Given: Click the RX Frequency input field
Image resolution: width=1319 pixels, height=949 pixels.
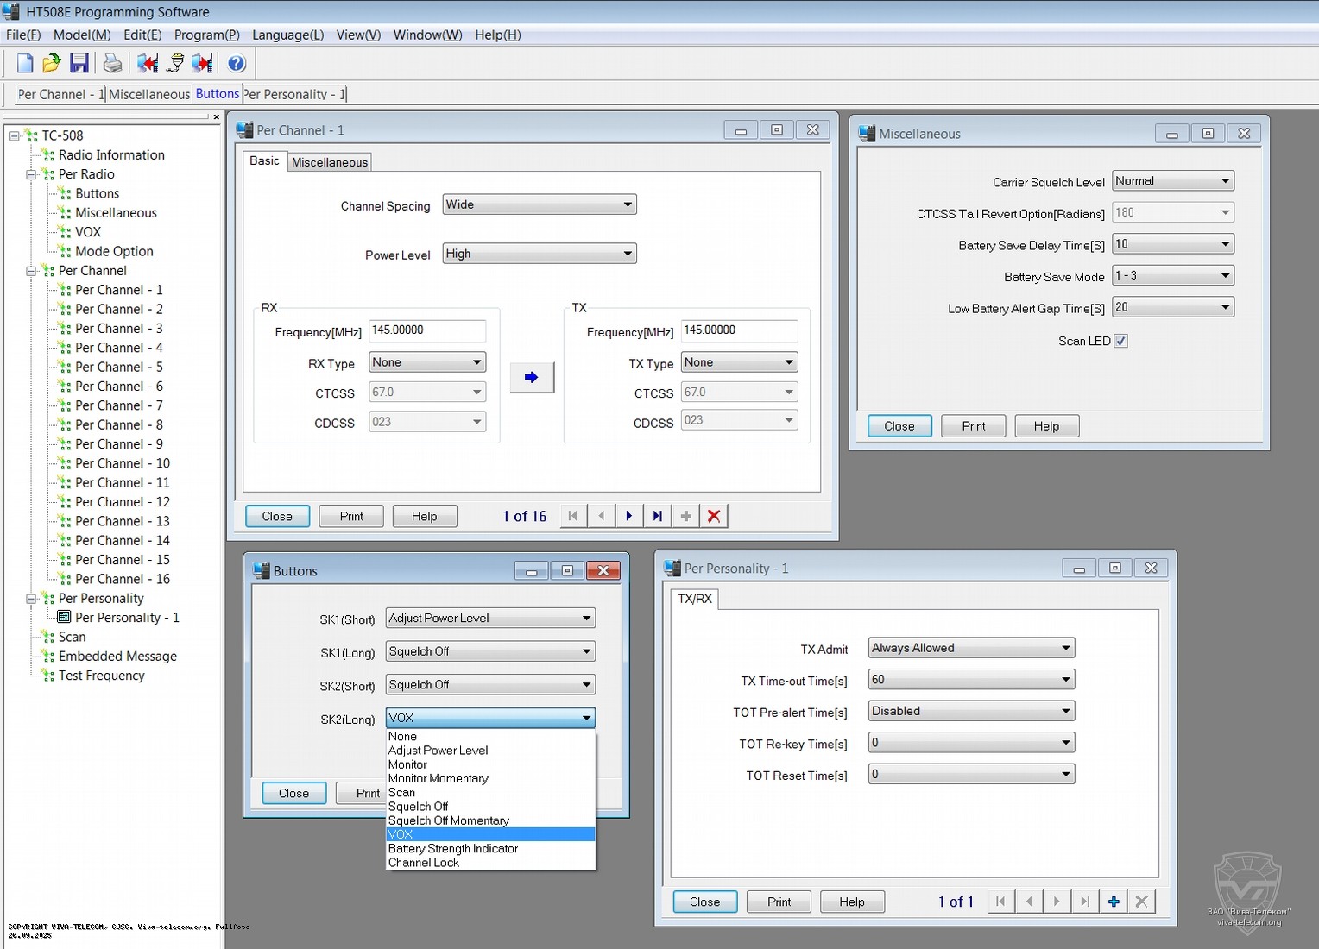Looking at the screenshot, I should [427, 330].
